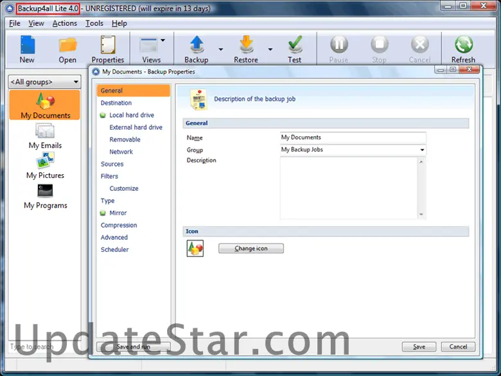Image resolution: width=501 pixels, height=376 pixels.
Task: Click the Change icon button
Action: (251, 249)
